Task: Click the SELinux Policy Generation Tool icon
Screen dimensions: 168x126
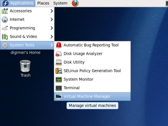Action: coord(59,71)
